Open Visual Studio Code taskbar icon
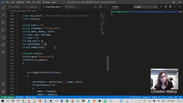 [89, 101]
